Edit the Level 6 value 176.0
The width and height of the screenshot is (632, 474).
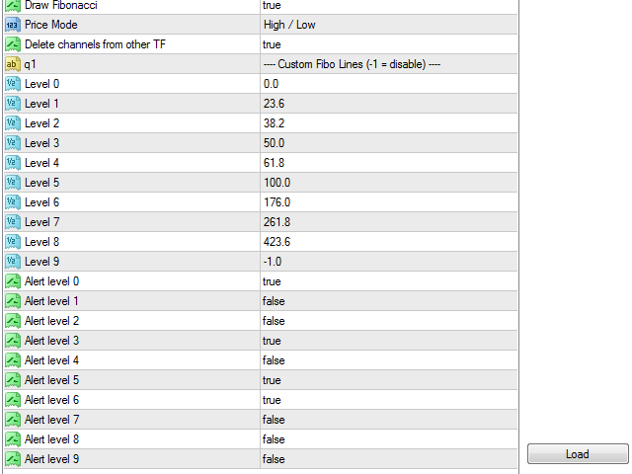[389, 202]
